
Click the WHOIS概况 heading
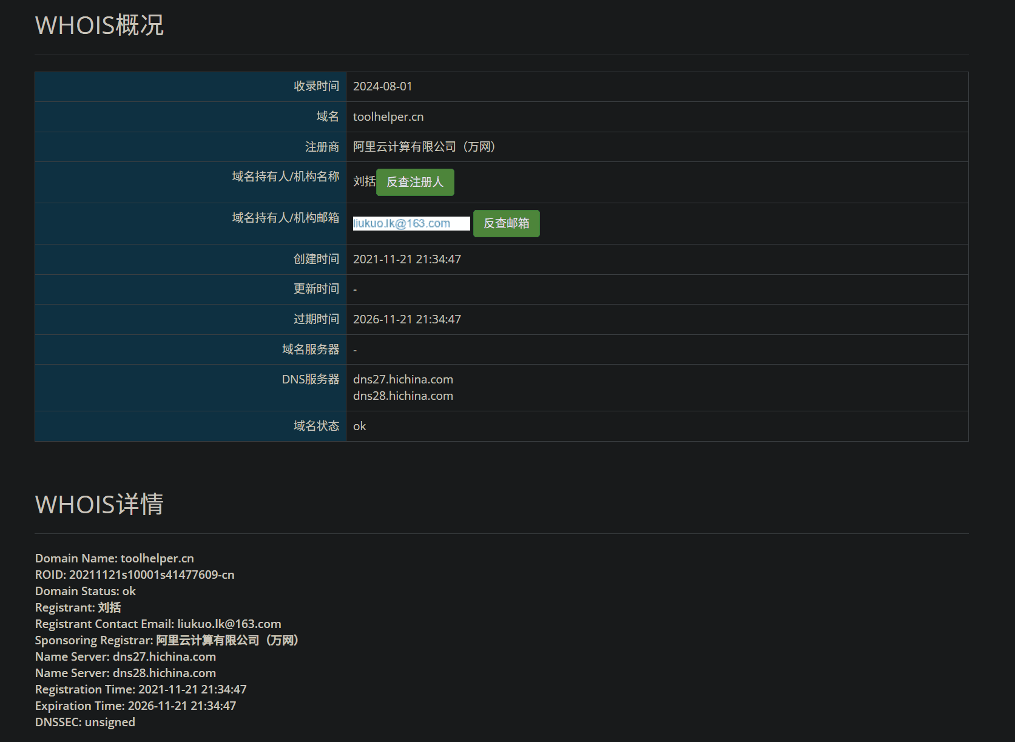click(99, 25)
